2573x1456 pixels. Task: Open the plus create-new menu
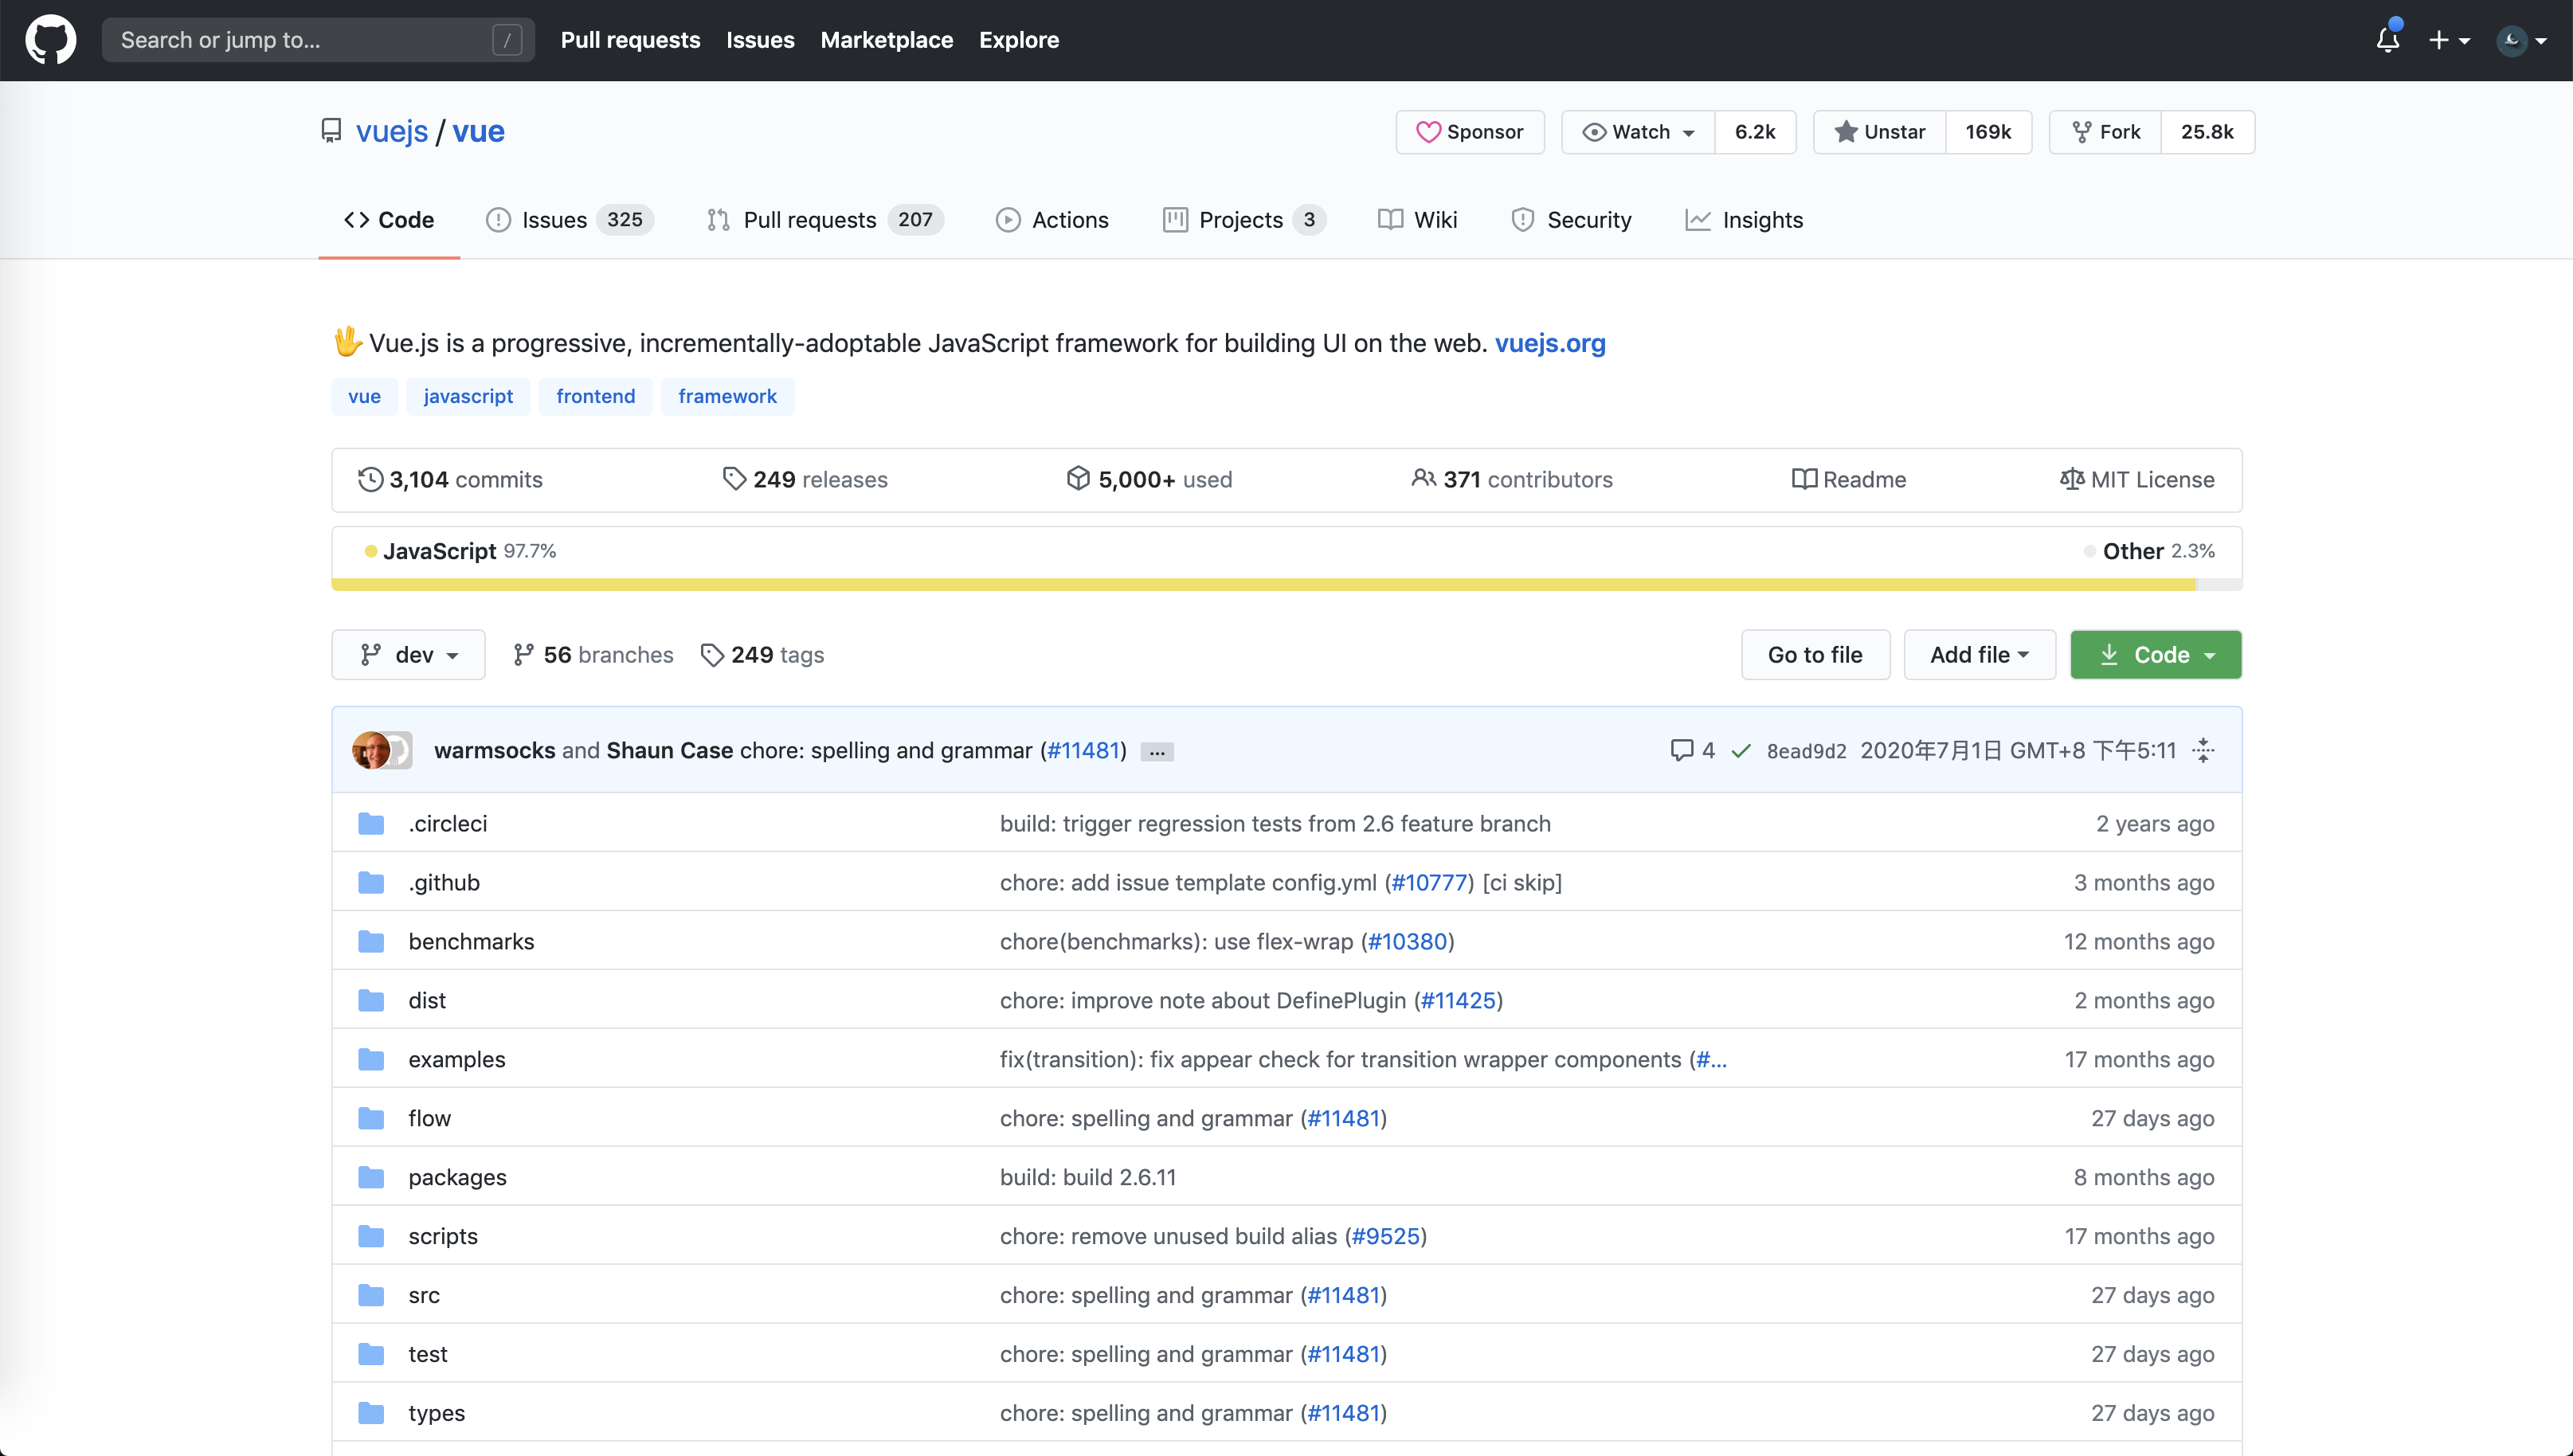pyautogui.click(x=2449, y=40)
